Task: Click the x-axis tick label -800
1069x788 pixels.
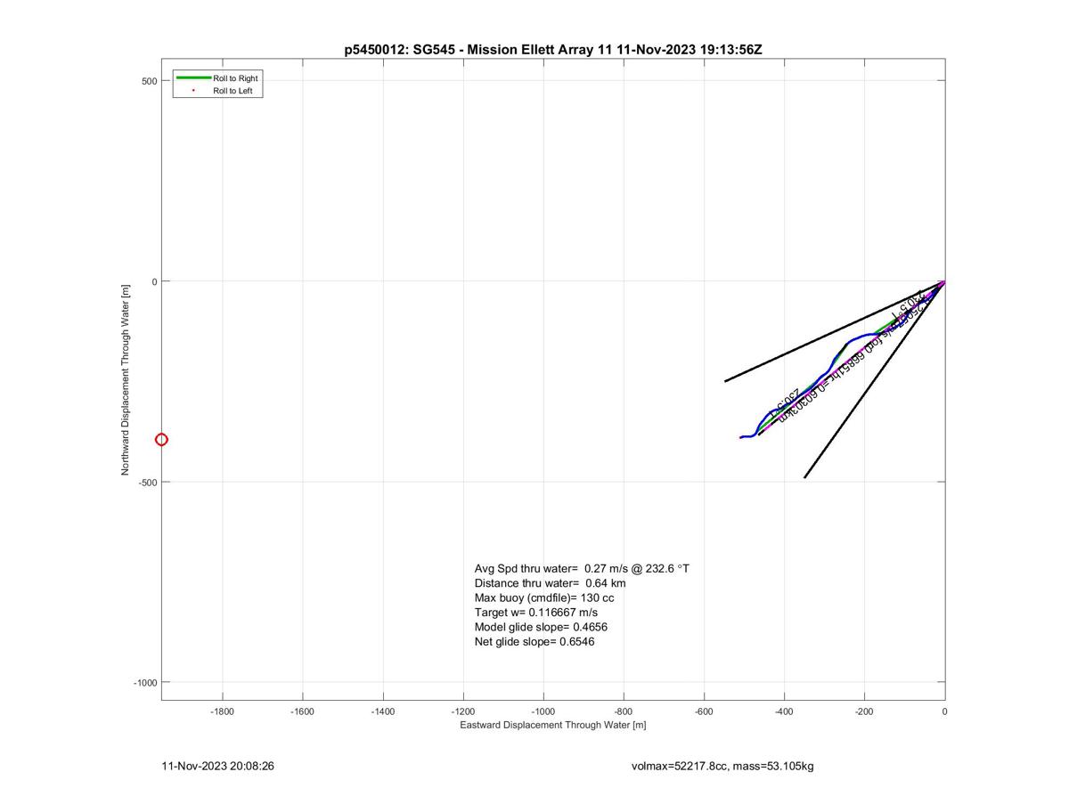Action: 624,711
